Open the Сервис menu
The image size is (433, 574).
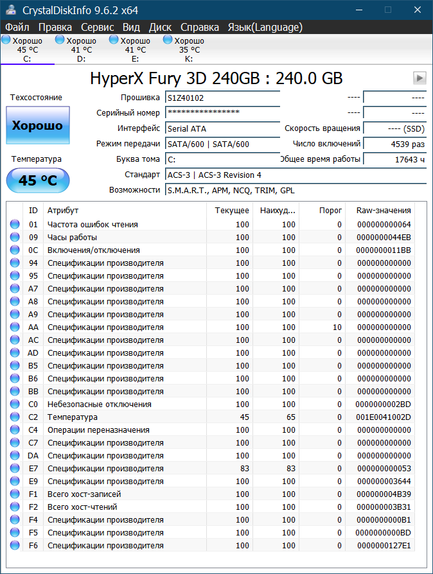click(x=98, y=27)
